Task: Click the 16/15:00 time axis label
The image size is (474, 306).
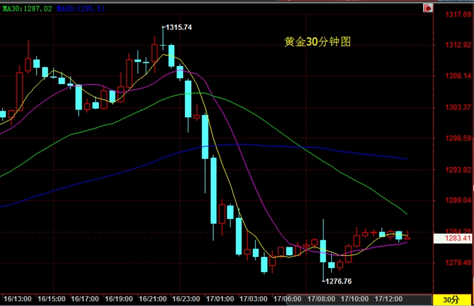Action: coord(52,299)
